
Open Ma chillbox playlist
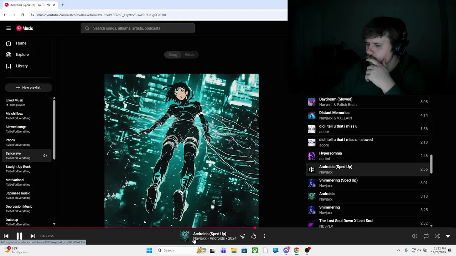pyautogui.click(x=27, y=116)
